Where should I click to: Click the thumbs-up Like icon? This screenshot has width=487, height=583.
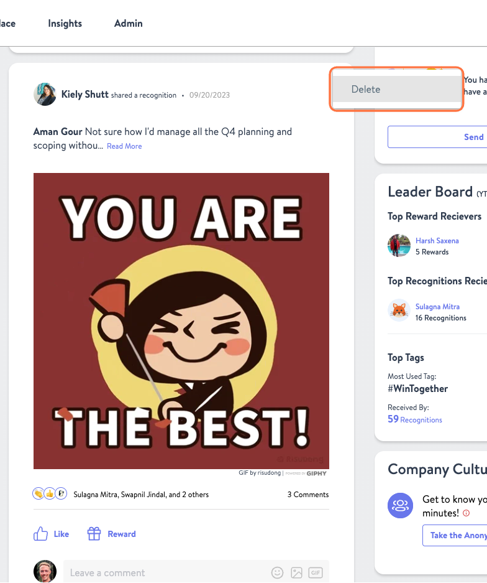click(41, 534)
